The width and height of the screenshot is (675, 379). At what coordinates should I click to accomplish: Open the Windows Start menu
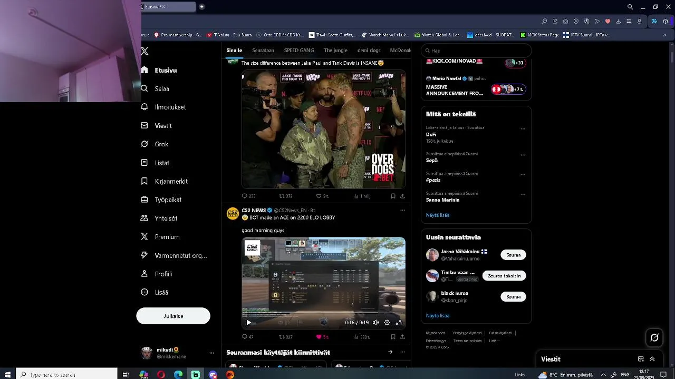(x=7, y=375)
